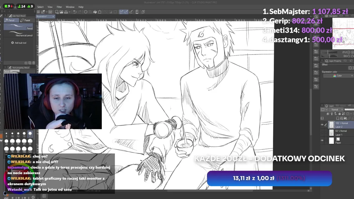
Task: Select brush size 17 preset
Action: pyautogui.click(x=30, y=135)
